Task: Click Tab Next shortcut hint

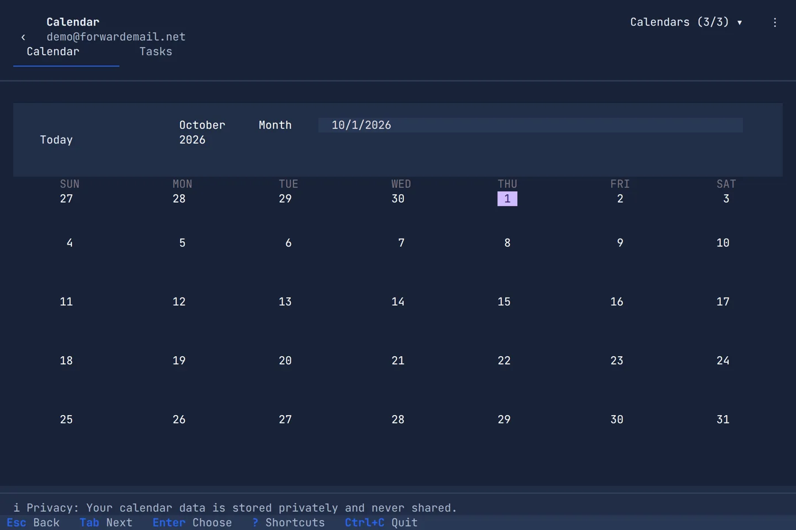Action: (106, 522)
